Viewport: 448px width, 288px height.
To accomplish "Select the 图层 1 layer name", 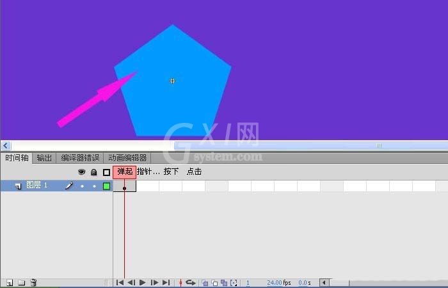I will [36, 185].
